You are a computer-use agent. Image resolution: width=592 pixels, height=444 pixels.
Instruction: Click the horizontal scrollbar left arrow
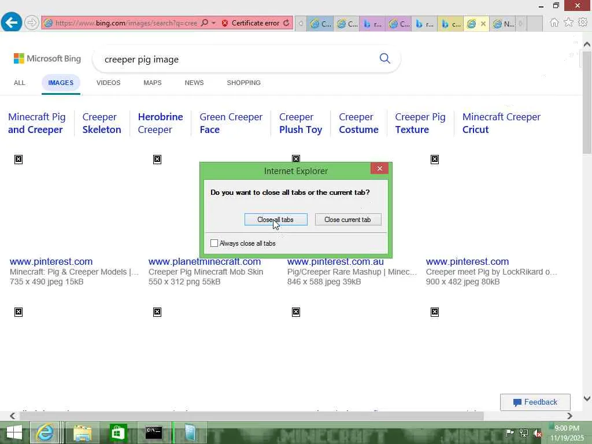(x=13, y=416)
